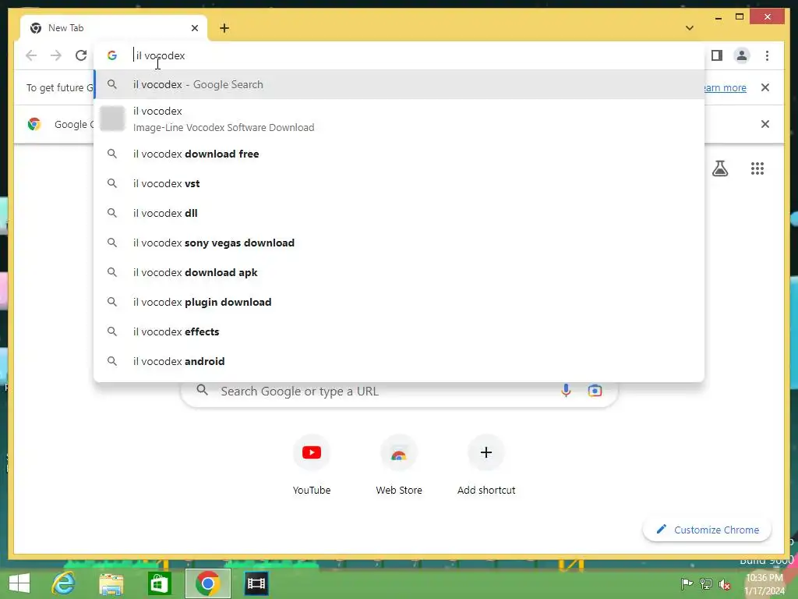Launch Internet Explorer from taskbar
Image resolution: width=798 pixels, height=599 pixels.
coord(63,583)
